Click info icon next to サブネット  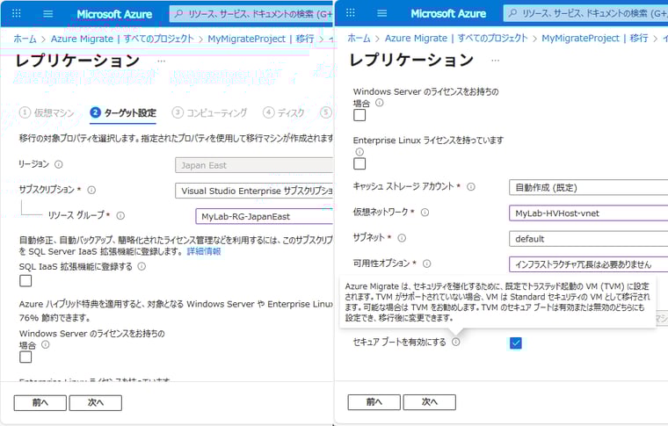[402, 238]
